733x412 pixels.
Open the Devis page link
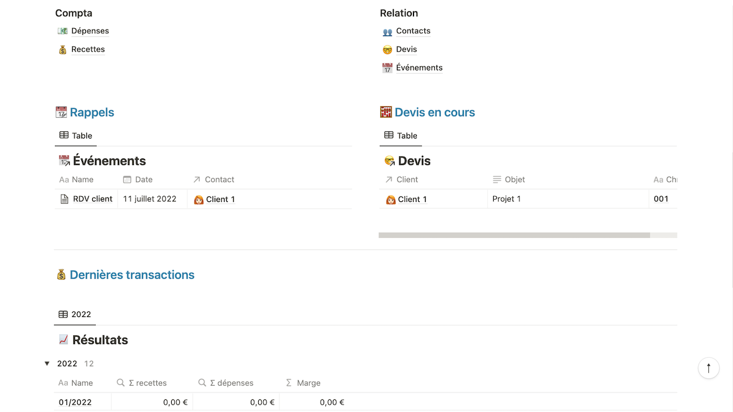tap(406, 49)
